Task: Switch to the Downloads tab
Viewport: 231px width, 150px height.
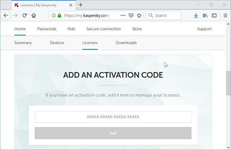Action: click(126, 43)
